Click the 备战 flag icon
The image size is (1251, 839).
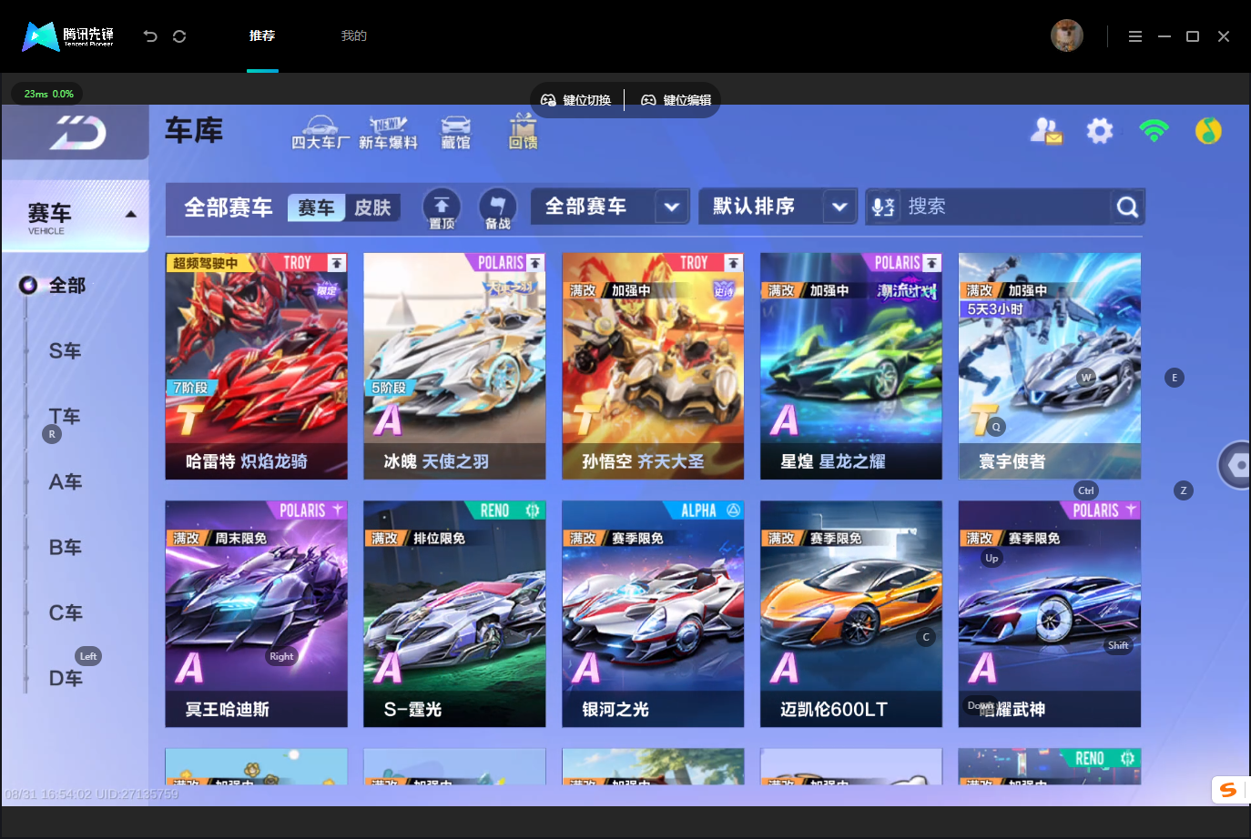(x=497, y=208)
